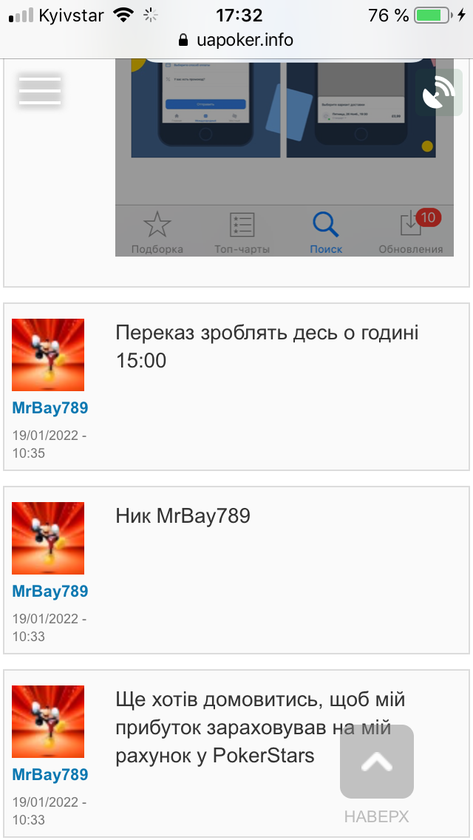Tap the Поиск magnifier icon
This screenshot has width=473, height=840.
[x=326, y=225]
